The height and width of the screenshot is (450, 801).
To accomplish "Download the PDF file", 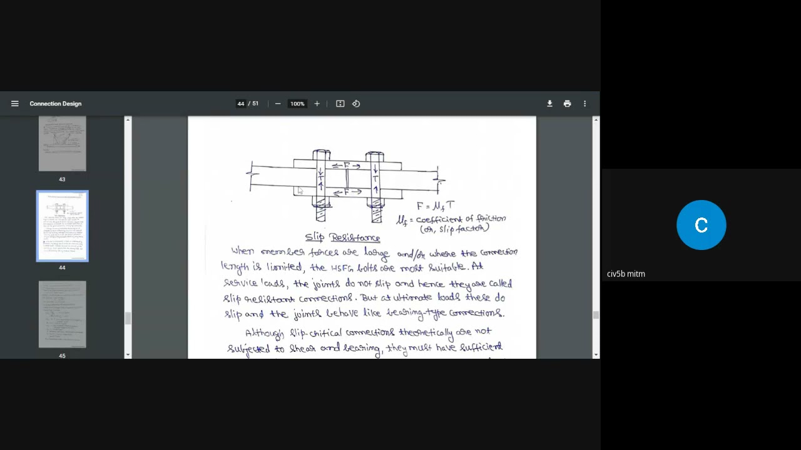I will pos(549,104).
